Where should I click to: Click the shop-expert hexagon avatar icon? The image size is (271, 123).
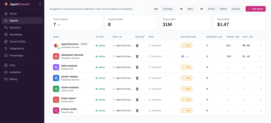pyautogui.click(x=56, y=100)
